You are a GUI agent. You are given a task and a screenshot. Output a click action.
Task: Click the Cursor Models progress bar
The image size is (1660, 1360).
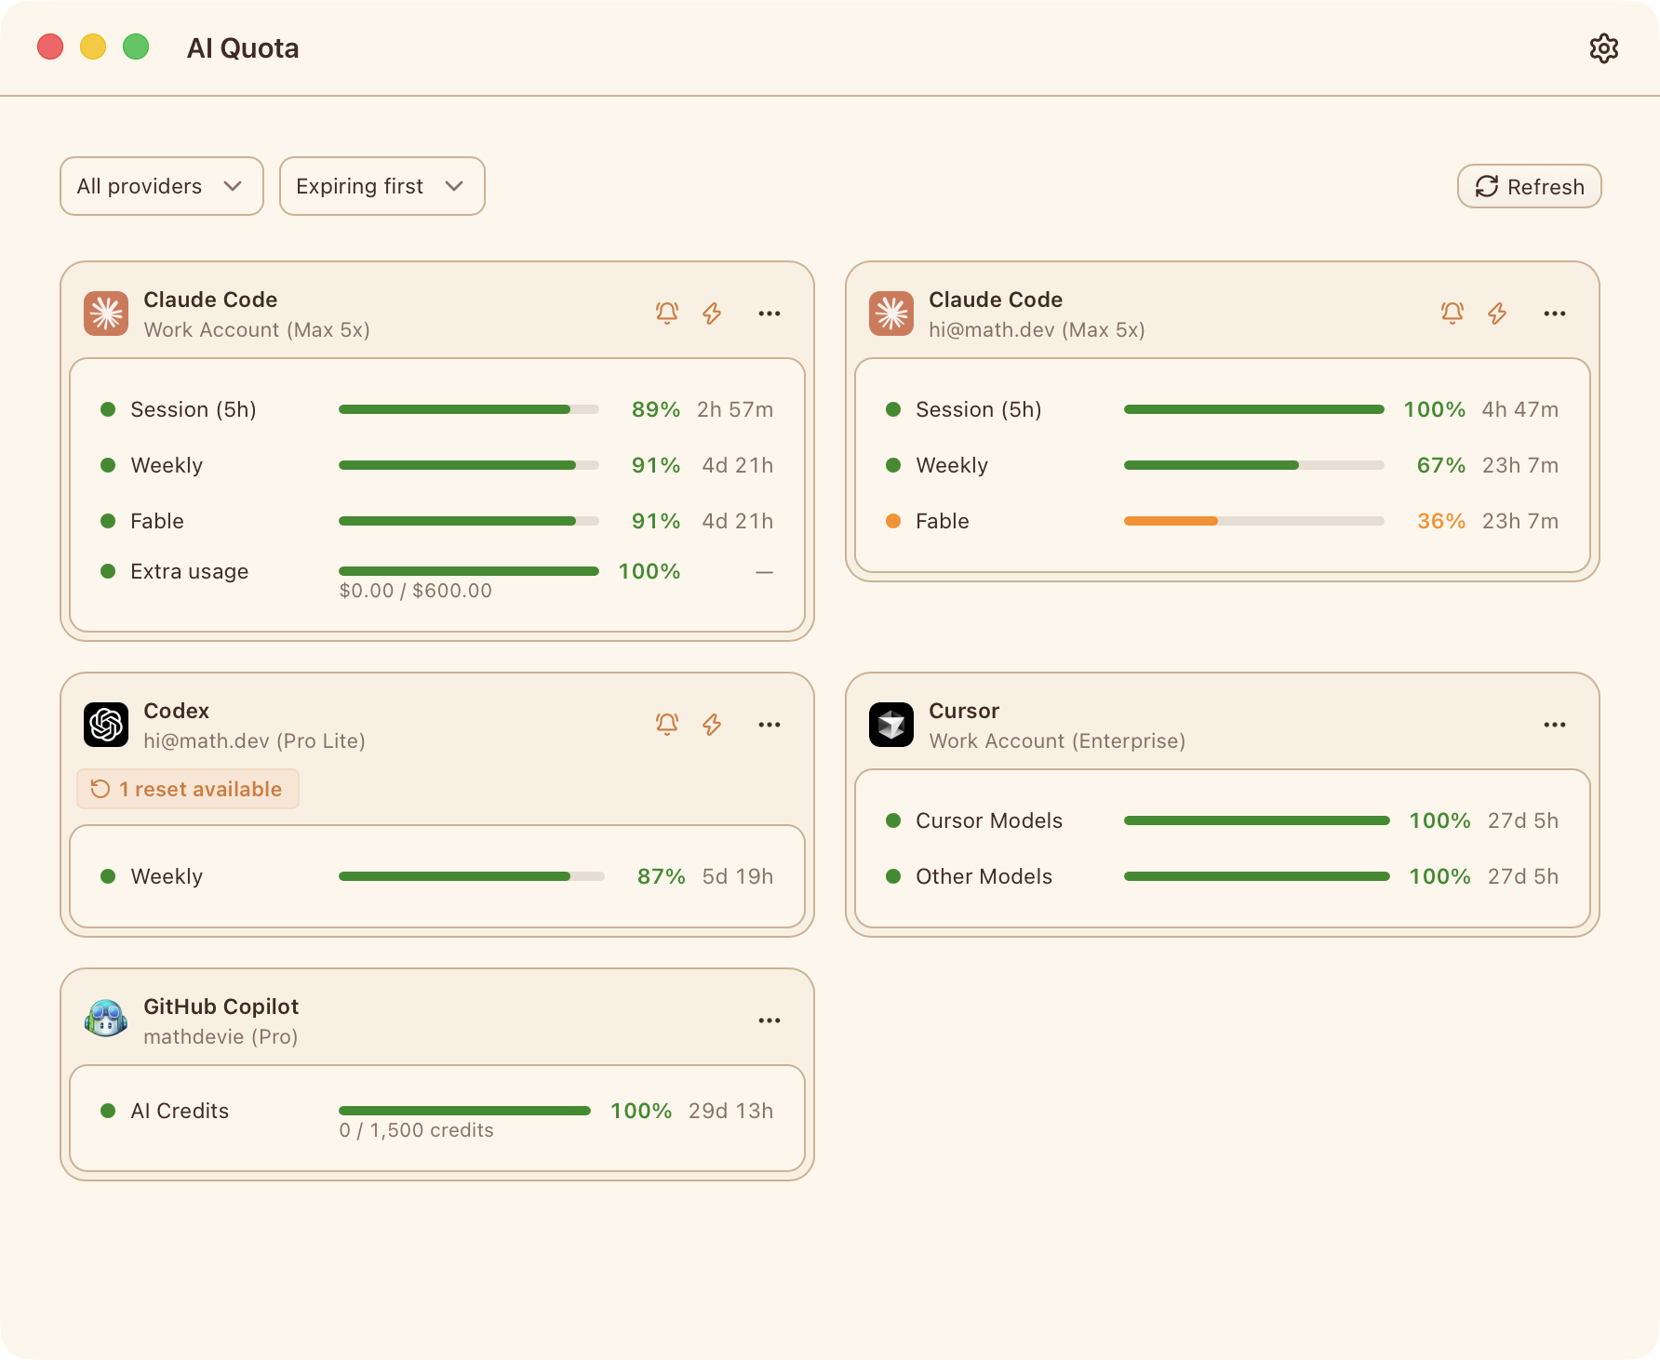click(x=1257, y=820)
